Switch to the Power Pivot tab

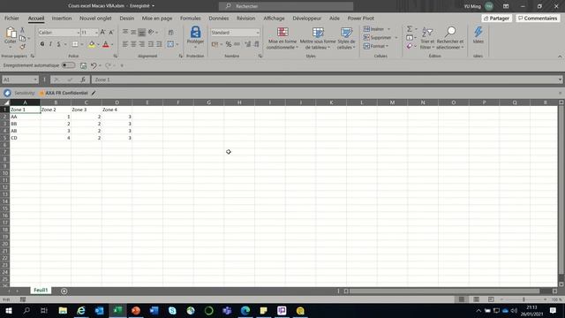pos(360,18)
